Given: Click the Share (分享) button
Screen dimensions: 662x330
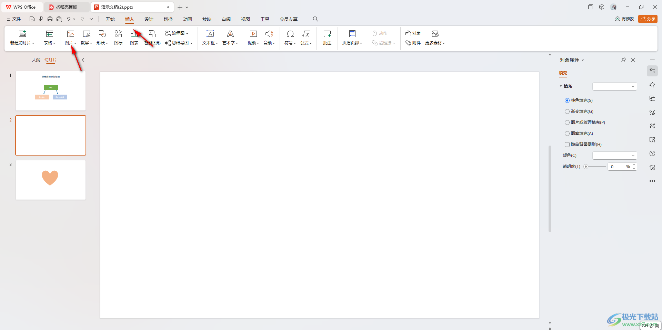Looking at the screenshot, I should (648, 19).
